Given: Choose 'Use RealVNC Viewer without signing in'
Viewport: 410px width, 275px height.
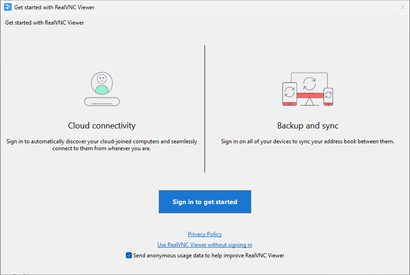Looking at the screenshot, I should pyautogui.click(x=205, y=245).
